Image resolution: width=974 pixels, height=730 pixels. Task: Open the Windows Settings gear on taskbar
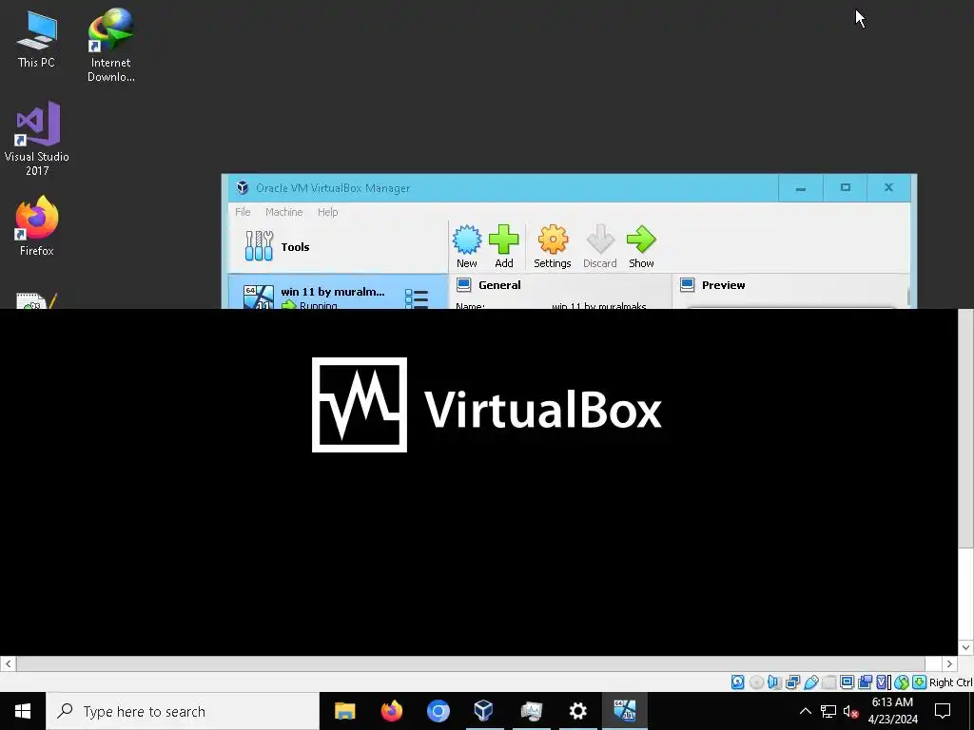577,711
